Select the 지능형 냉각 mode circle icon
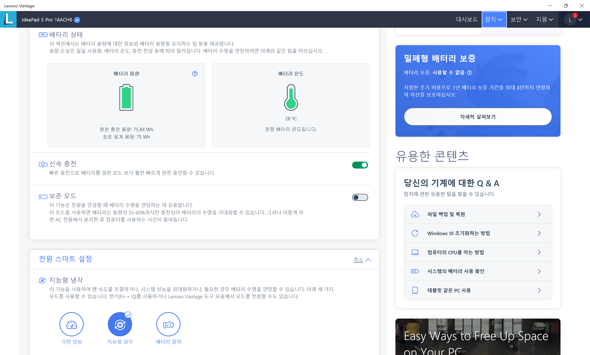This screenshot has width=590, height=355. (120, 324)
